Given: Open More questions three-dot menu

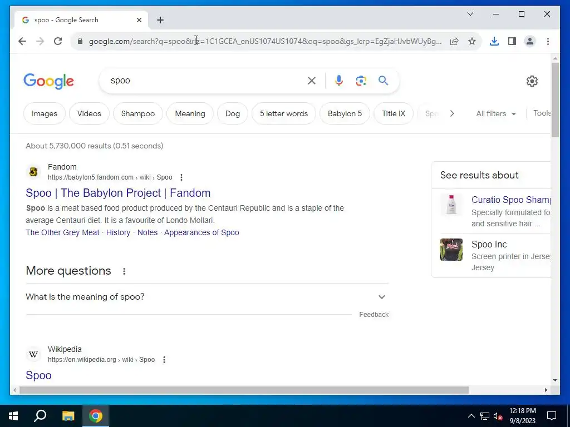Looking at the screenshot, I should tap(124, 271).
